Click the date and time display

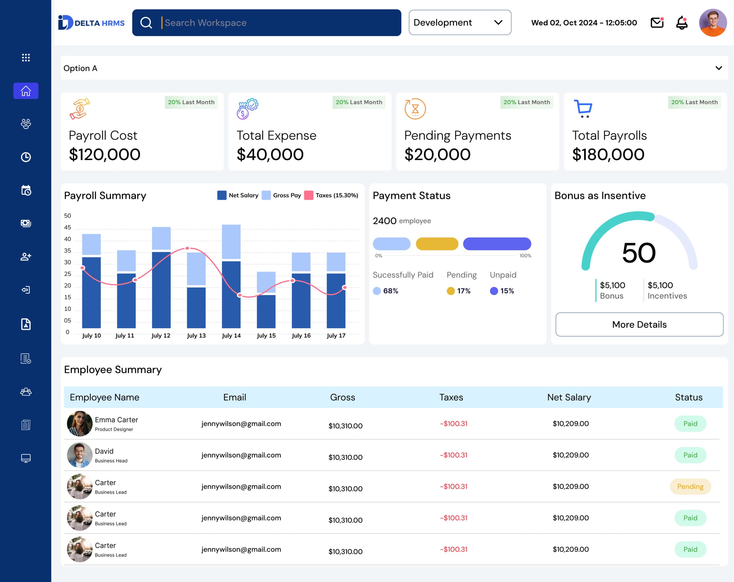(x=584, y=23)
